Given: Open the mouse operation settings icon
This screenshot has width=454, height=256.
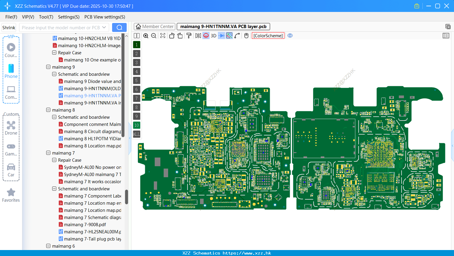Looking at the screenshot, I should (246, 36).
